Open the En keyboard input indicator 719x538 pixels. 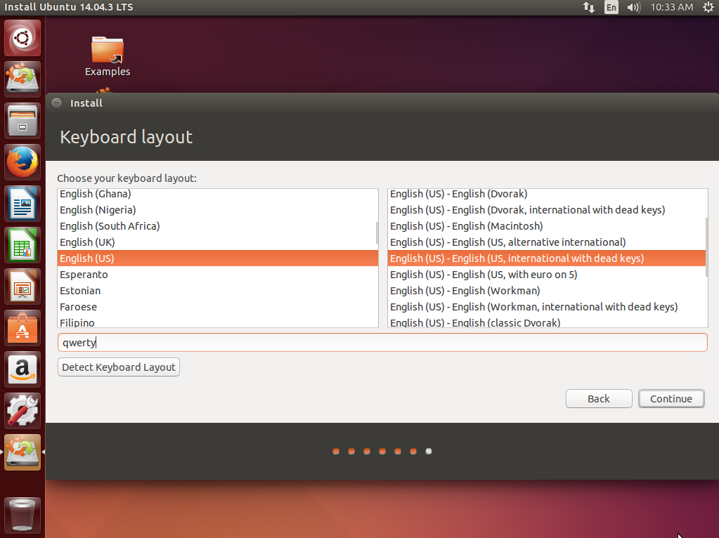(x=611, y=7)
